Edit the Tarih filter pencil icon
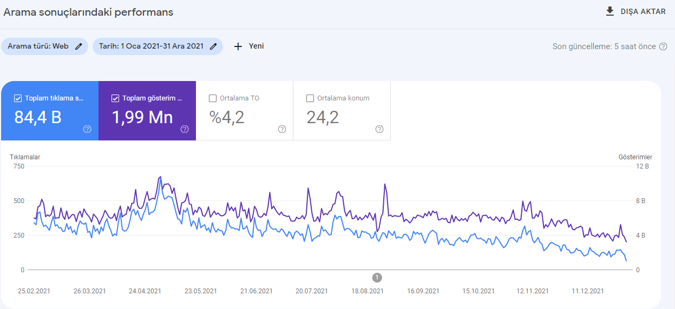Viewport: 675px width, 309px height. [x=213, y=46]
